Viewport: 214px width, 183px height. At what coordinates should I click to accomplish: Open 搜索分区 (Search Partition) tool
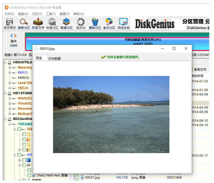click(24, 23)
